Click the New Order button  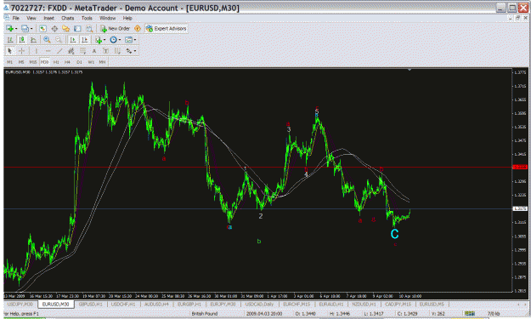(x=116, y=28)
